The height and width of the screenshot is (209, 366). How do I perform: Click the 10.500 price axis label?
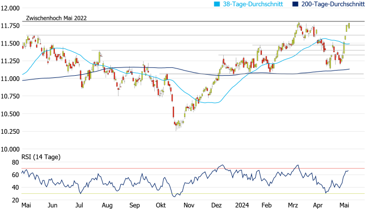click(x=10, y=114)
